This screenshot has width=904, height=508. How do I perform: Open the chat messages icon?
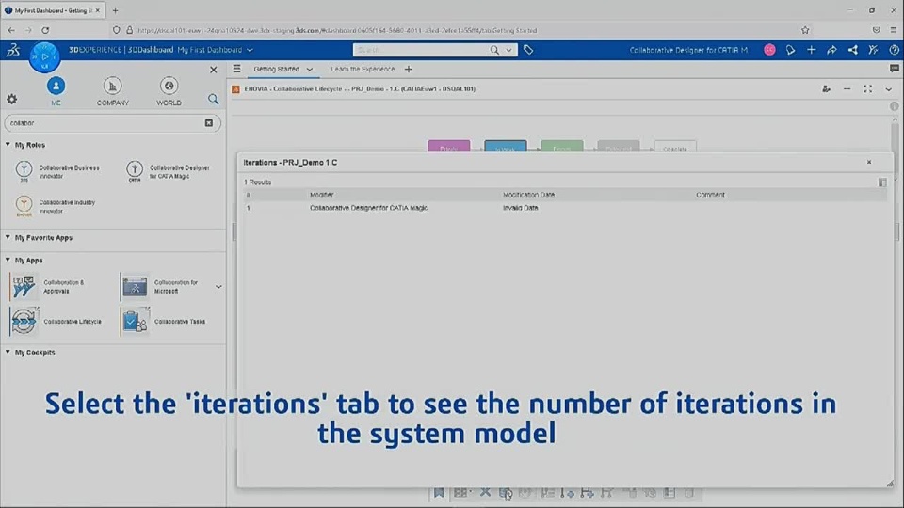tap(895, 69)
